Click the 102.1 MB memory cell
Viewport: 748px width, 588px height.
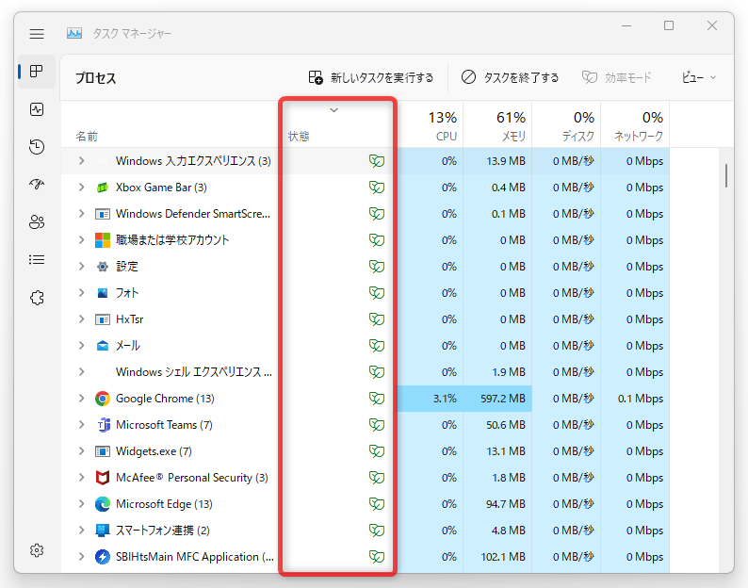pos(497,557)
